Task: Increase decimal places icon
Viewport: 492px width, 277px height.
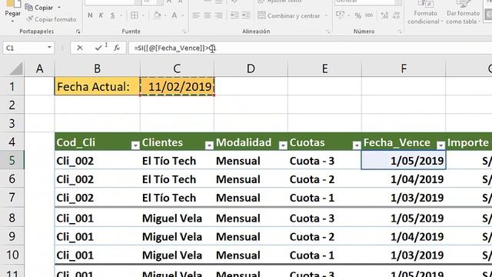Action: coord(384,15)
